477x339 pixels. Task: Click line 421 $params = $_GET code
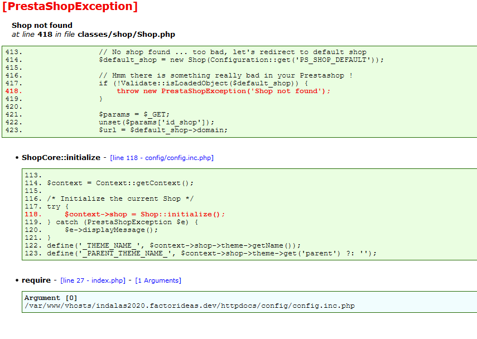click(134, 114)
